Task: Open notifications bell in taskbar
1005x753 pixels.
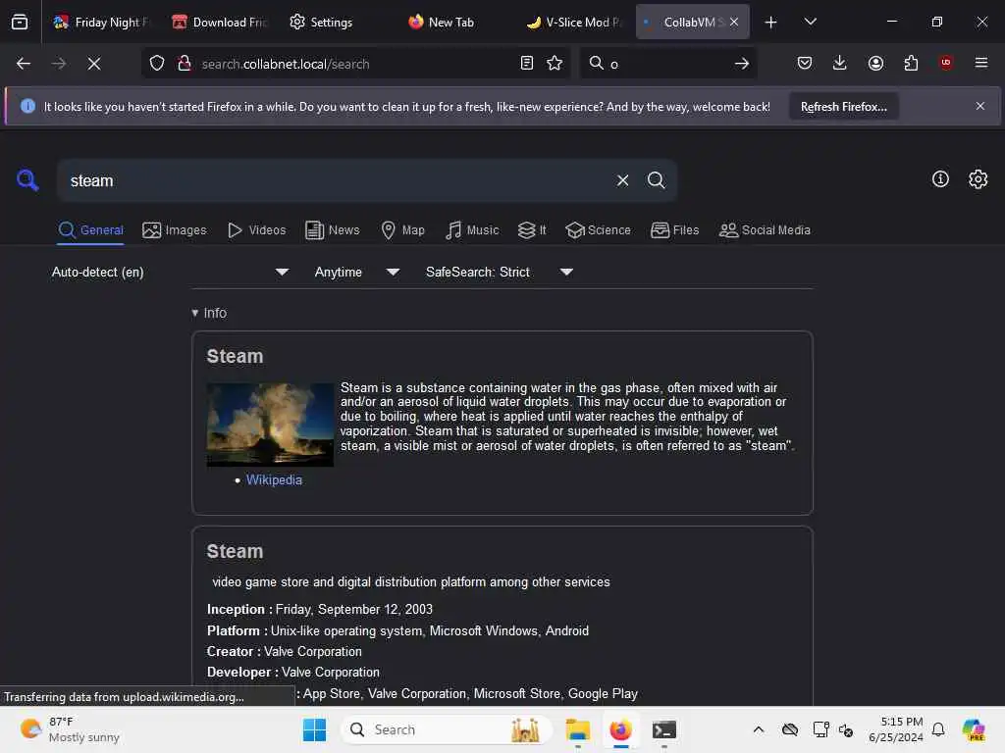Action: coord(938,729)
